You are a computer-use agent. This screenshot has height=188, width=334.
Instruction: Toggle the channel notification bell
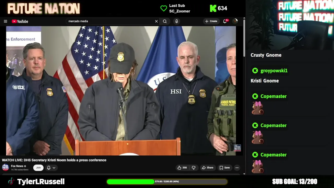pyautogui.click(x=49, y=168)
